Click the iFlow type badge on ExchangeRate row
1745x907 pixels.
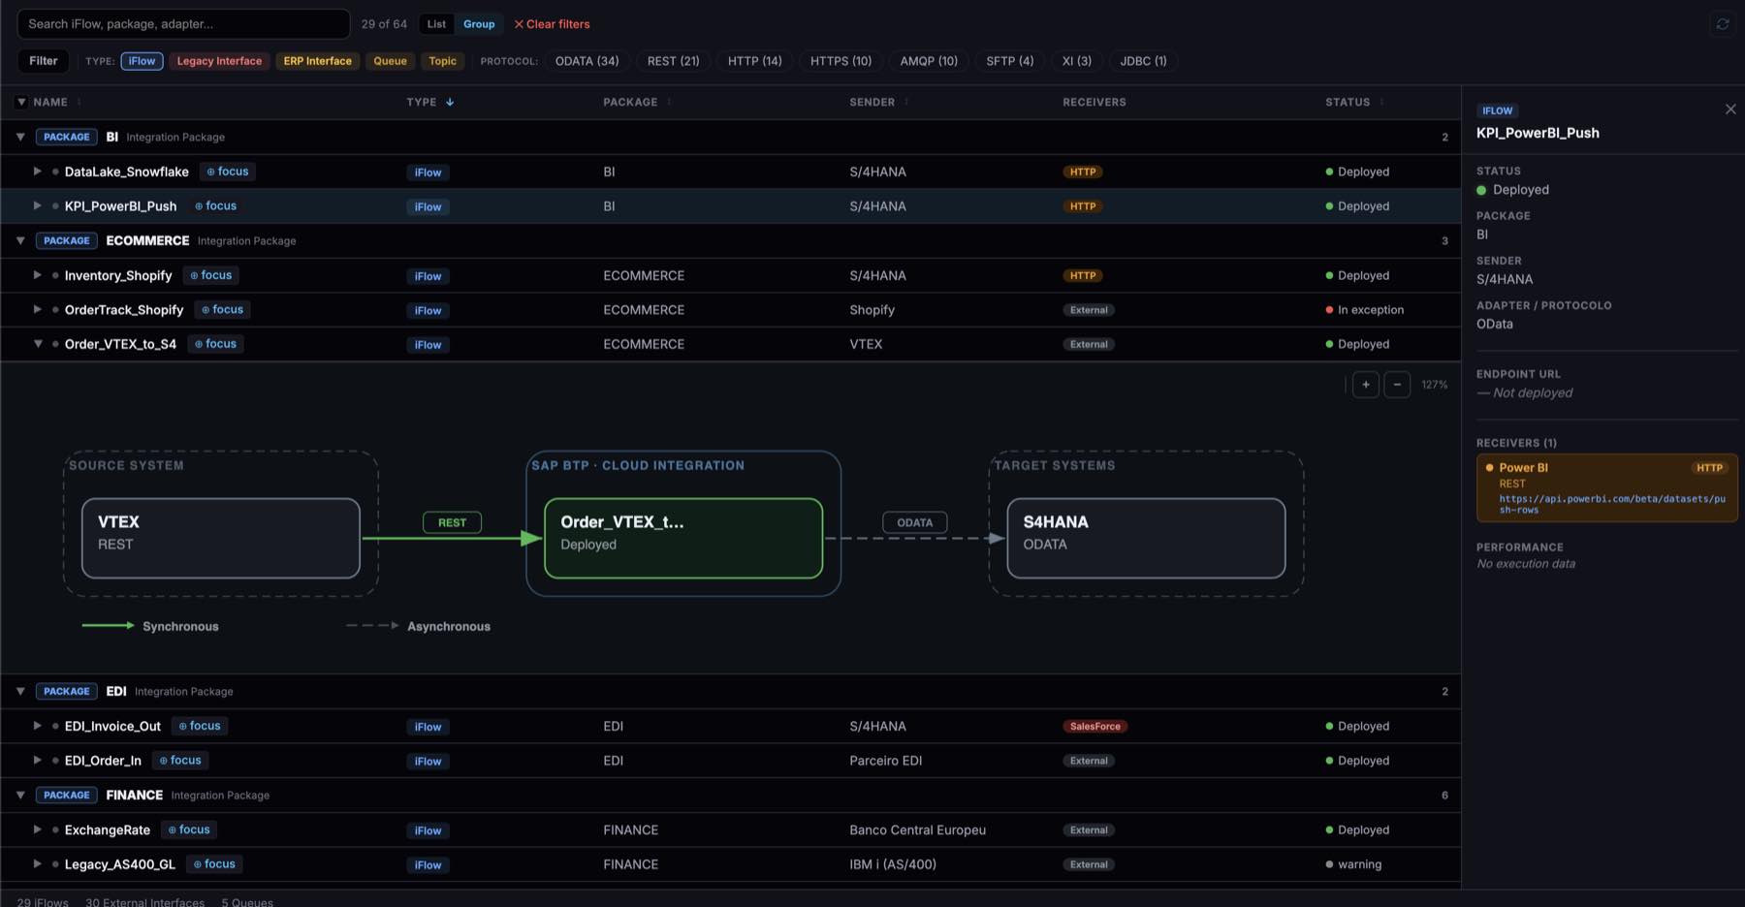coord(428,830)
